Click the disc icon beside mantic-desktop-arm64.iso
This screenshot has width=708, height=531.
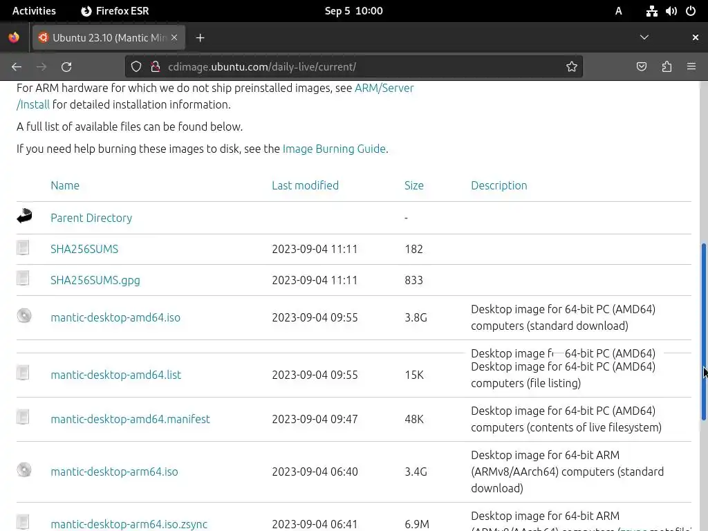pos(24,469)
